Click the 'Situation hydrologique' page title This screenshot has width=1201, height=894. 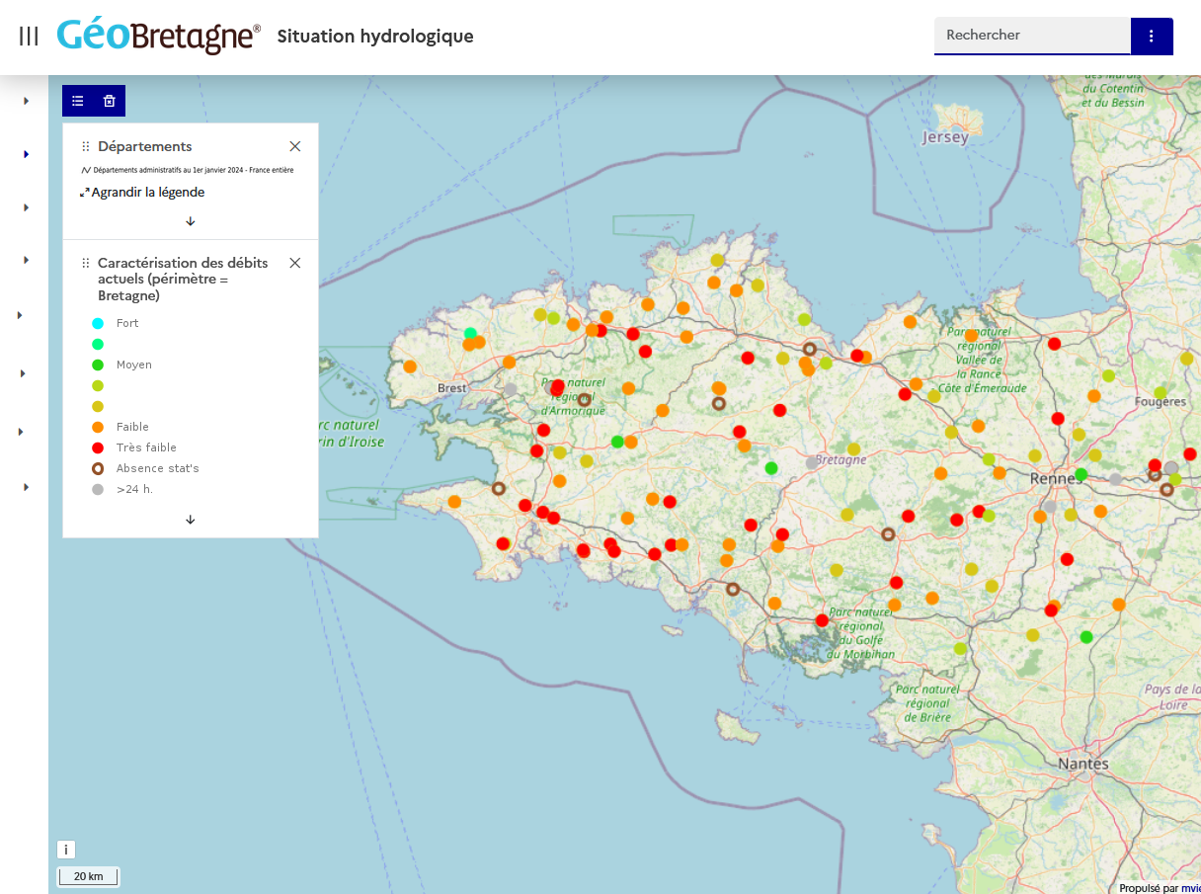tap(375, 37)
